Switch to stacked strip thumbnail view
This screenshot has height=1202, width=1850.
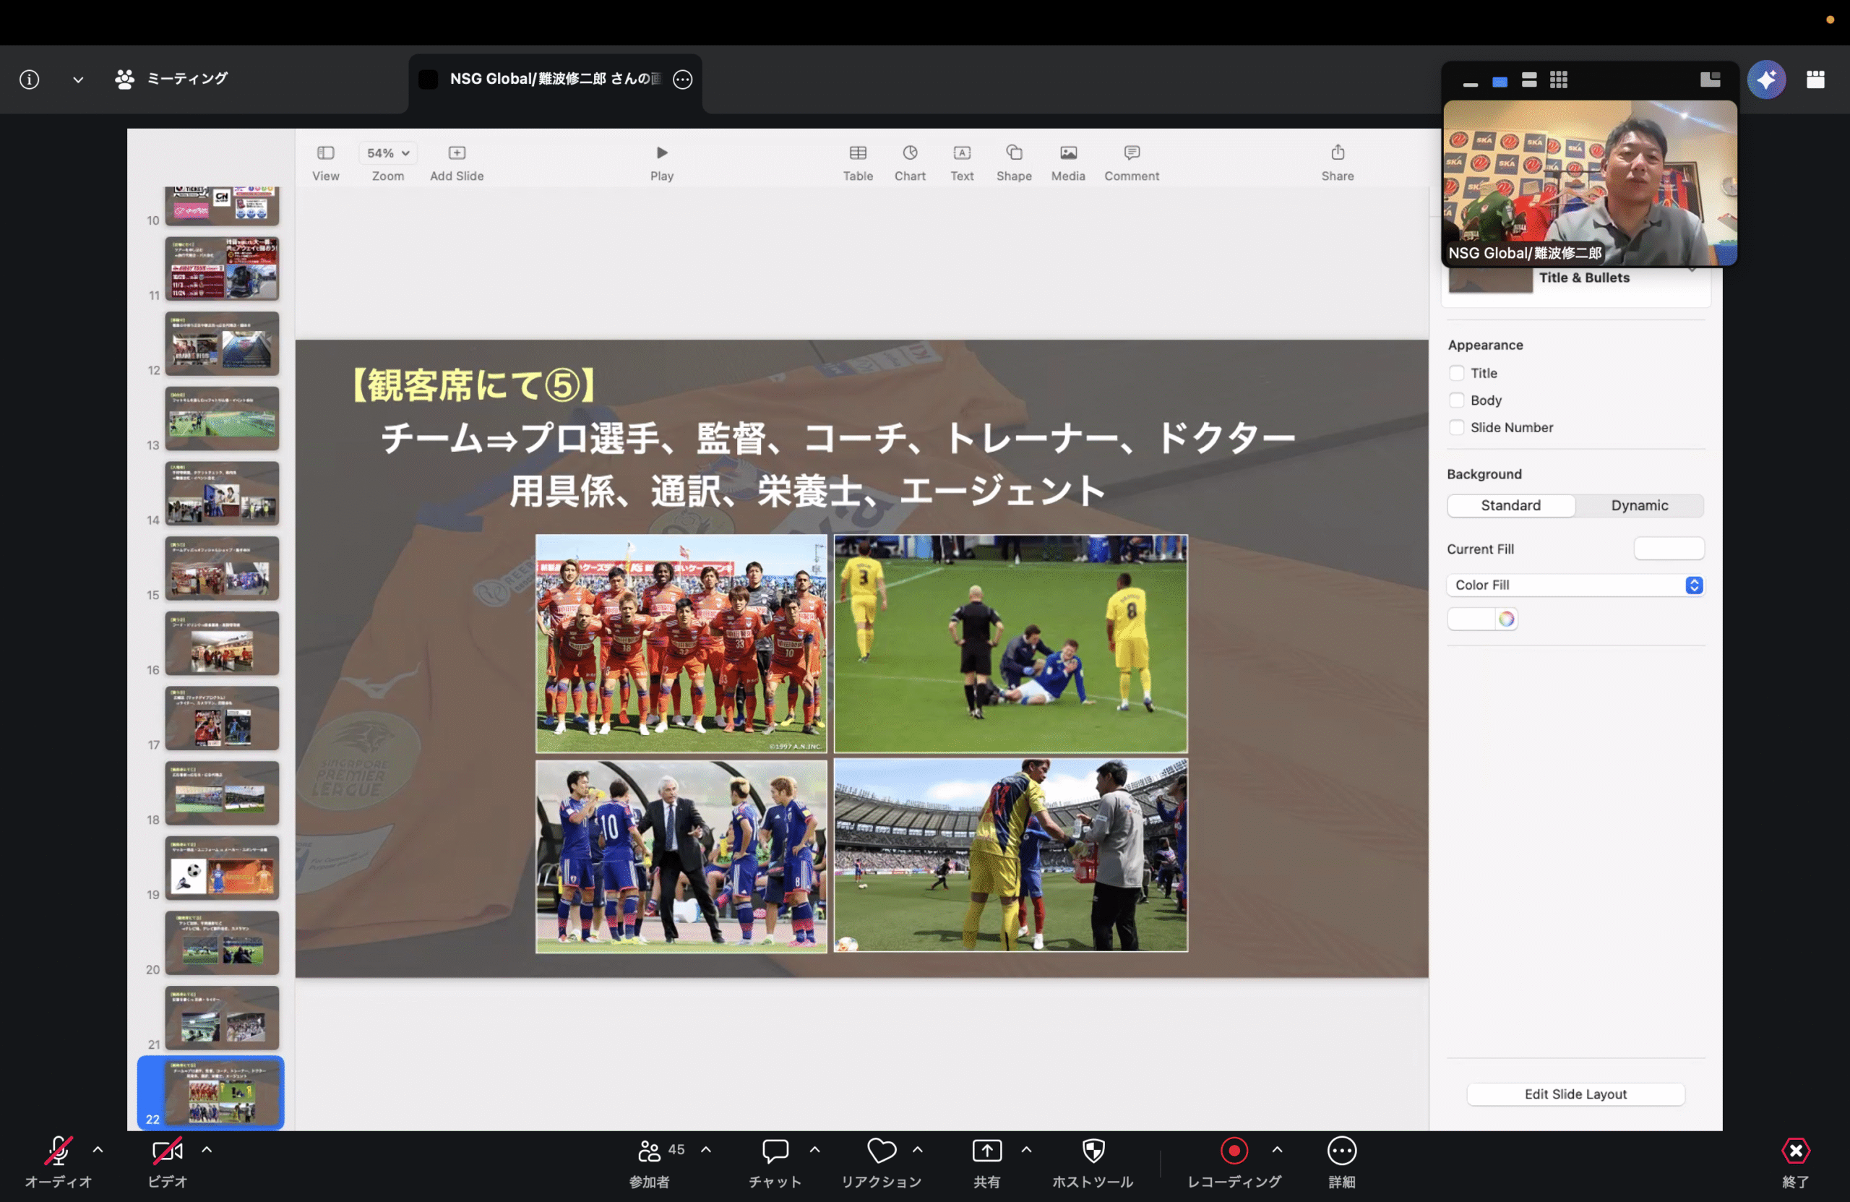click(x=1529, y=80)
